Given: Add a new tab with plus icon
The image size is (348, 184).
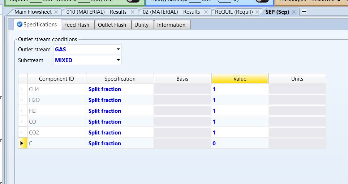Looking at the screenshot, I should click(x=304, y=12).
